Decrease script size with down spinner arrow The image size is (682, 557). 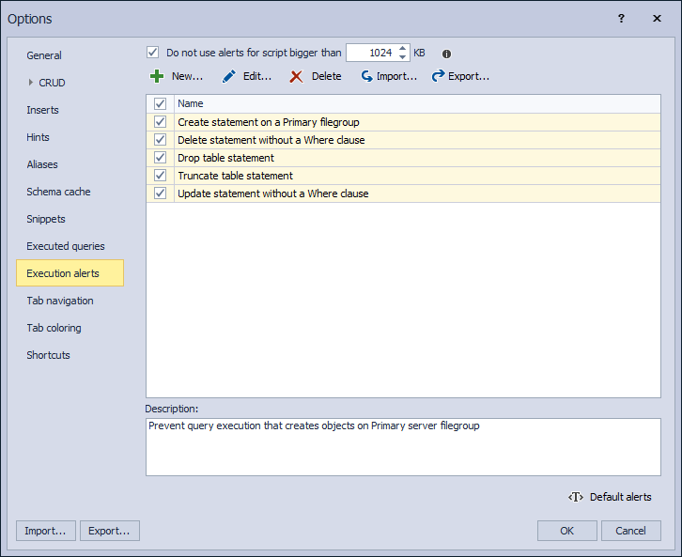403,57
